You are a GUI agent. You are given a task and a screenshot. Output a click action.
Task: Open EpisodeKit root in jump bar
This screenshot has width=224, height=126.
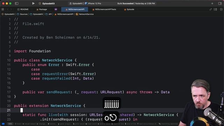coord(8,14)
